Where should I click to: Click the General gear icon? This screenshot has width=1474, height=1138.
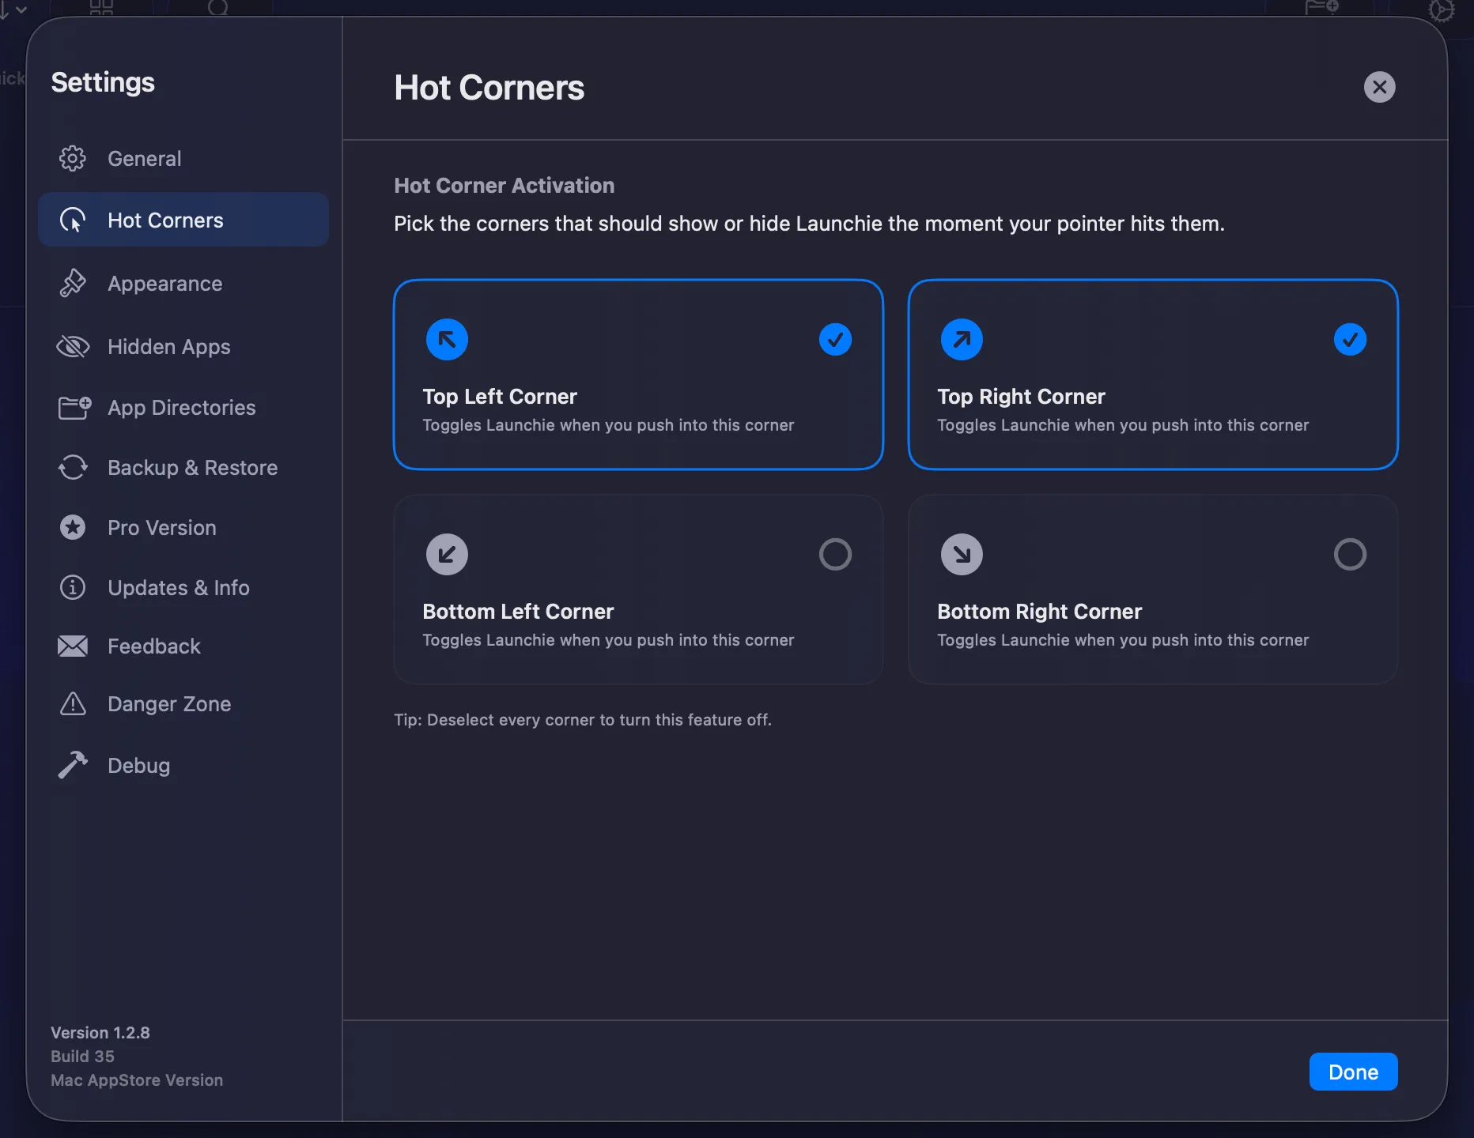click(x=73, y=159)
